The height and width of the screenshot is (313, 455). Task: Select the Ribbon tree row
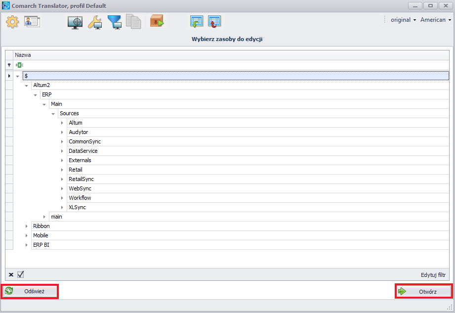240,226
